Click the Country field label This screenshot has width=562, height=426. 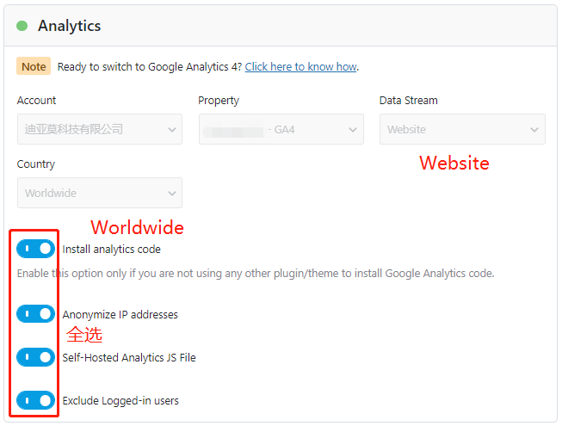click(36, 164)
